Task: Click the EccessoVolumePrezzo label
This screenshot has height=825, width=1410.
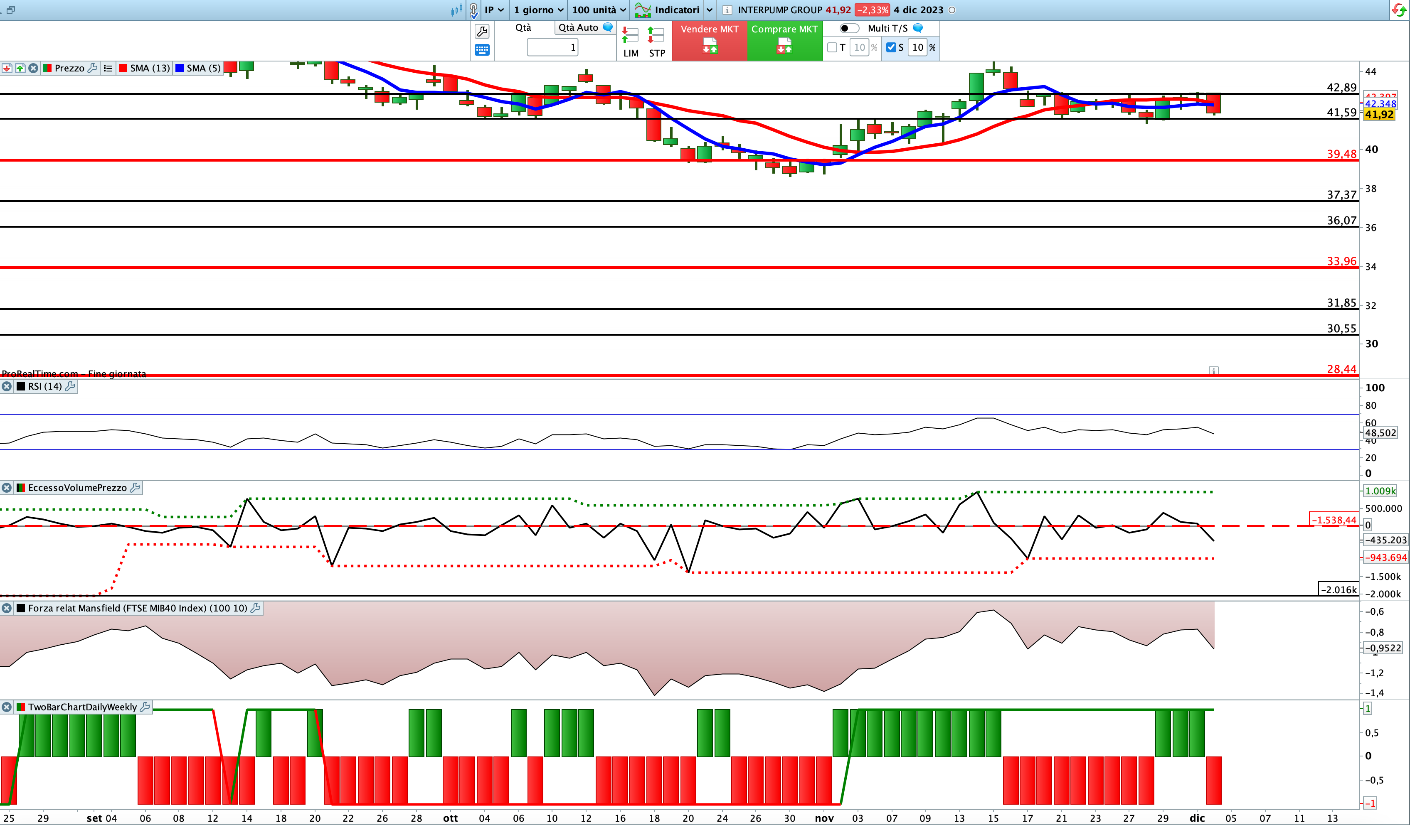Action: 77,488
